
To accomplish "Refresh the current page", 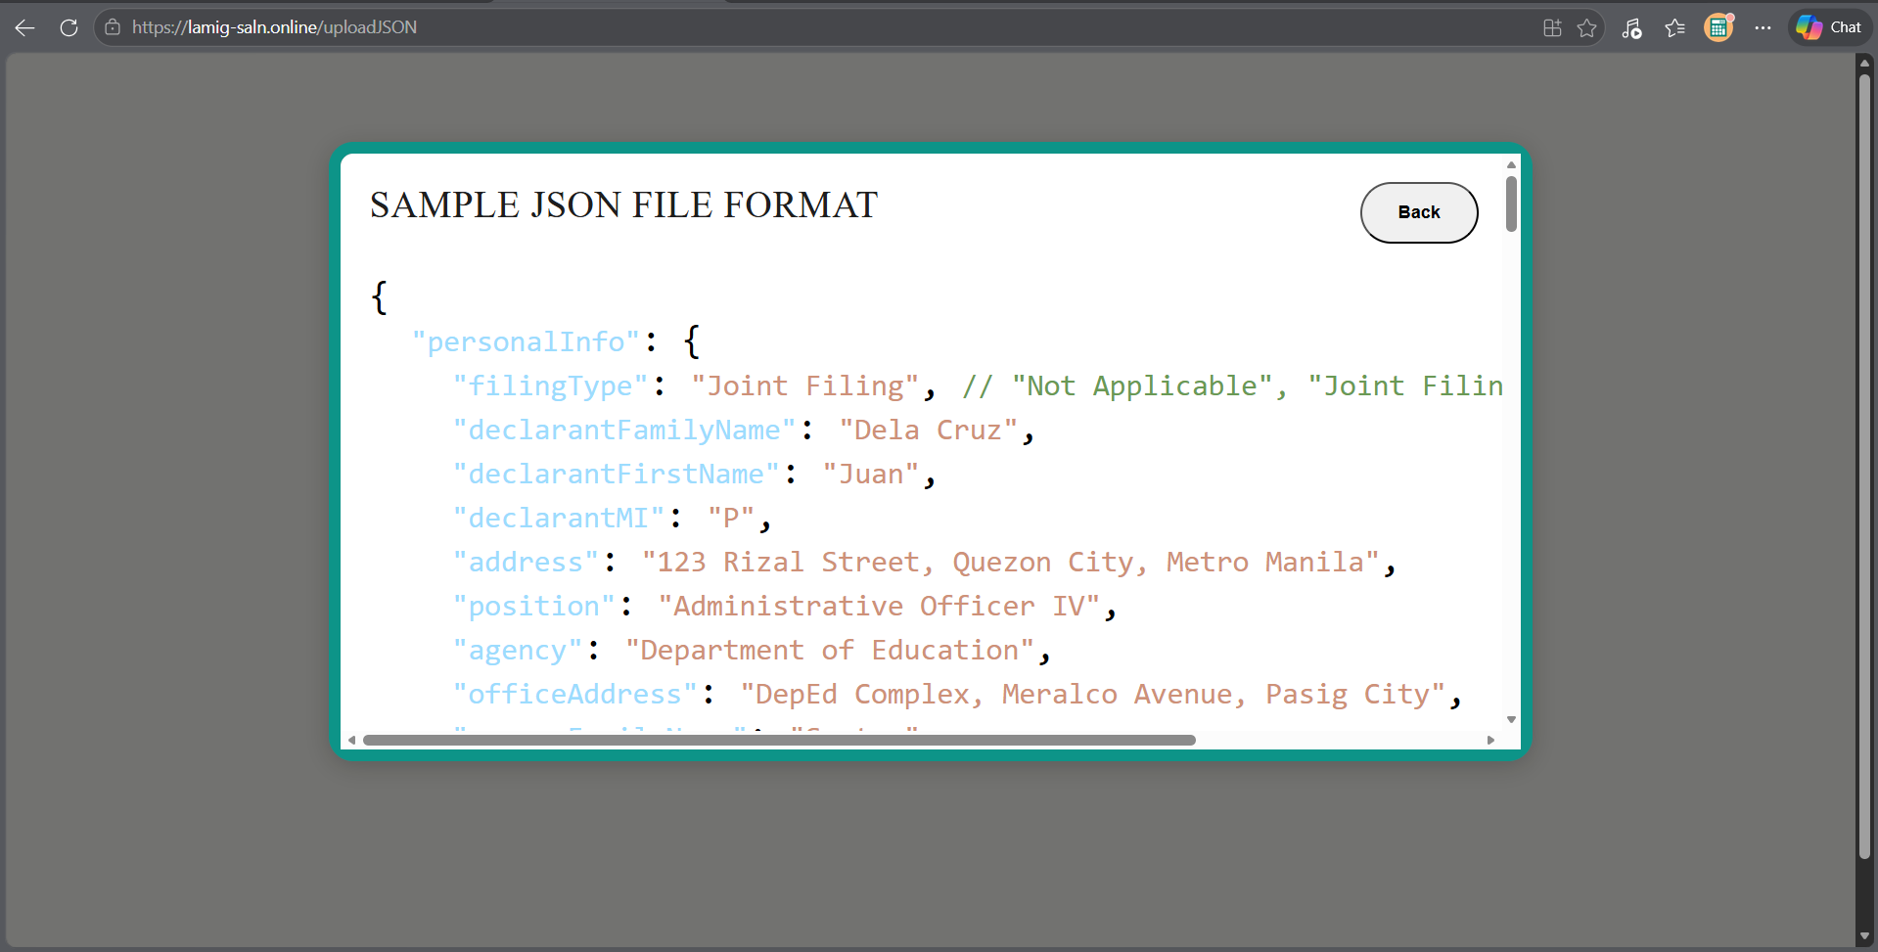I will click(x=68, y=27).
